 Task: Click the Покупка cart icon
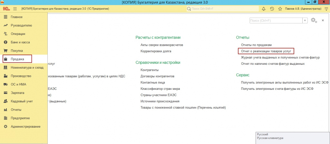[6, 51]
